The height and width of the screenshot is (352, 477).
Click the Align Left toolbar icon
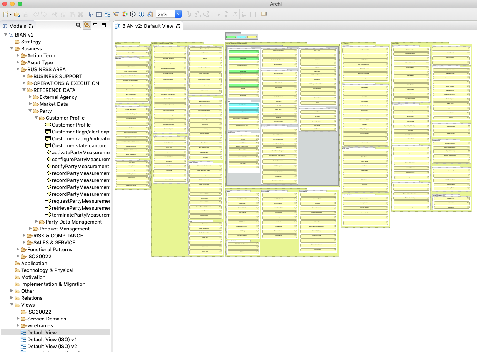(x=189, y=14)
